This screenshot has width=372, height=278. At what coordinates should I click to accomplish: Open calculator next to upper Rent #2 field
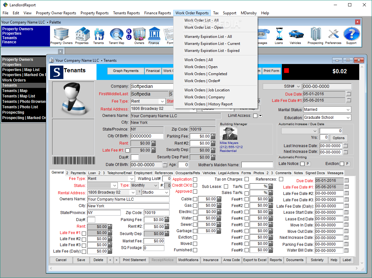click(x=213, y=143)
